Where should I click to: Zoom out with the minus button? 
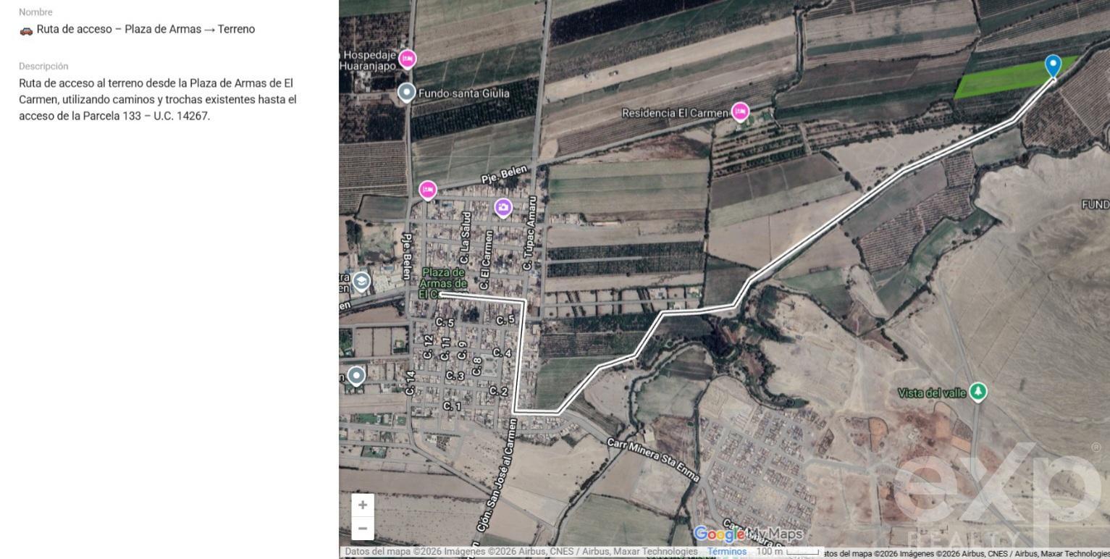363,529
